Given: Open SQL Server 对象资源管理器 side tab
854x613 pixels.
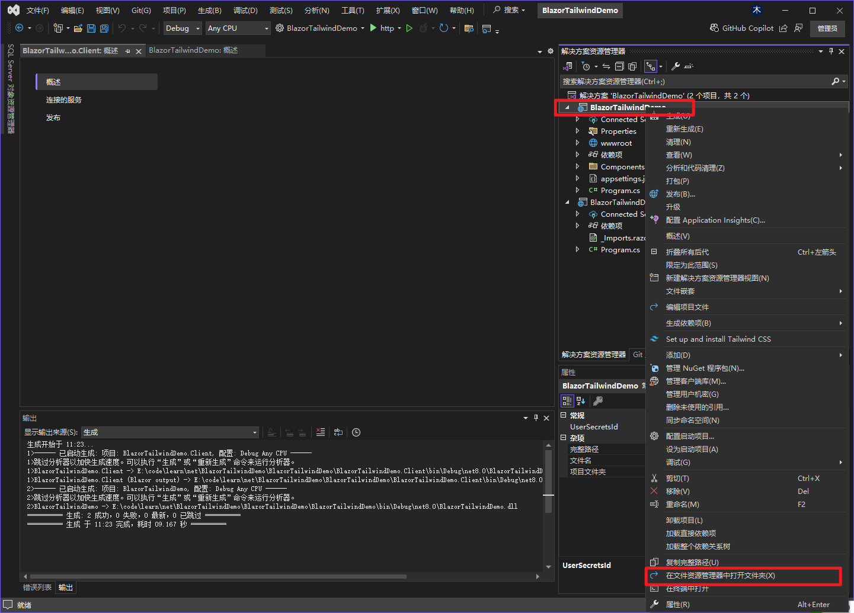Looking at the screenshot, I should pyautogui.click(x=11, y=89).
